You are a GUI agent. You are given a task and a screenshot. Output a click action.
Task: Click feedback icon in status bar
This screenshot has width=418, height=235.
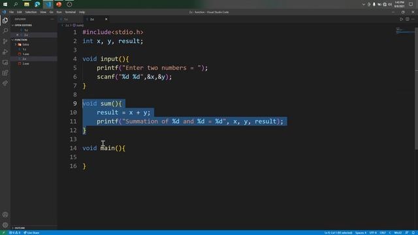407,233
